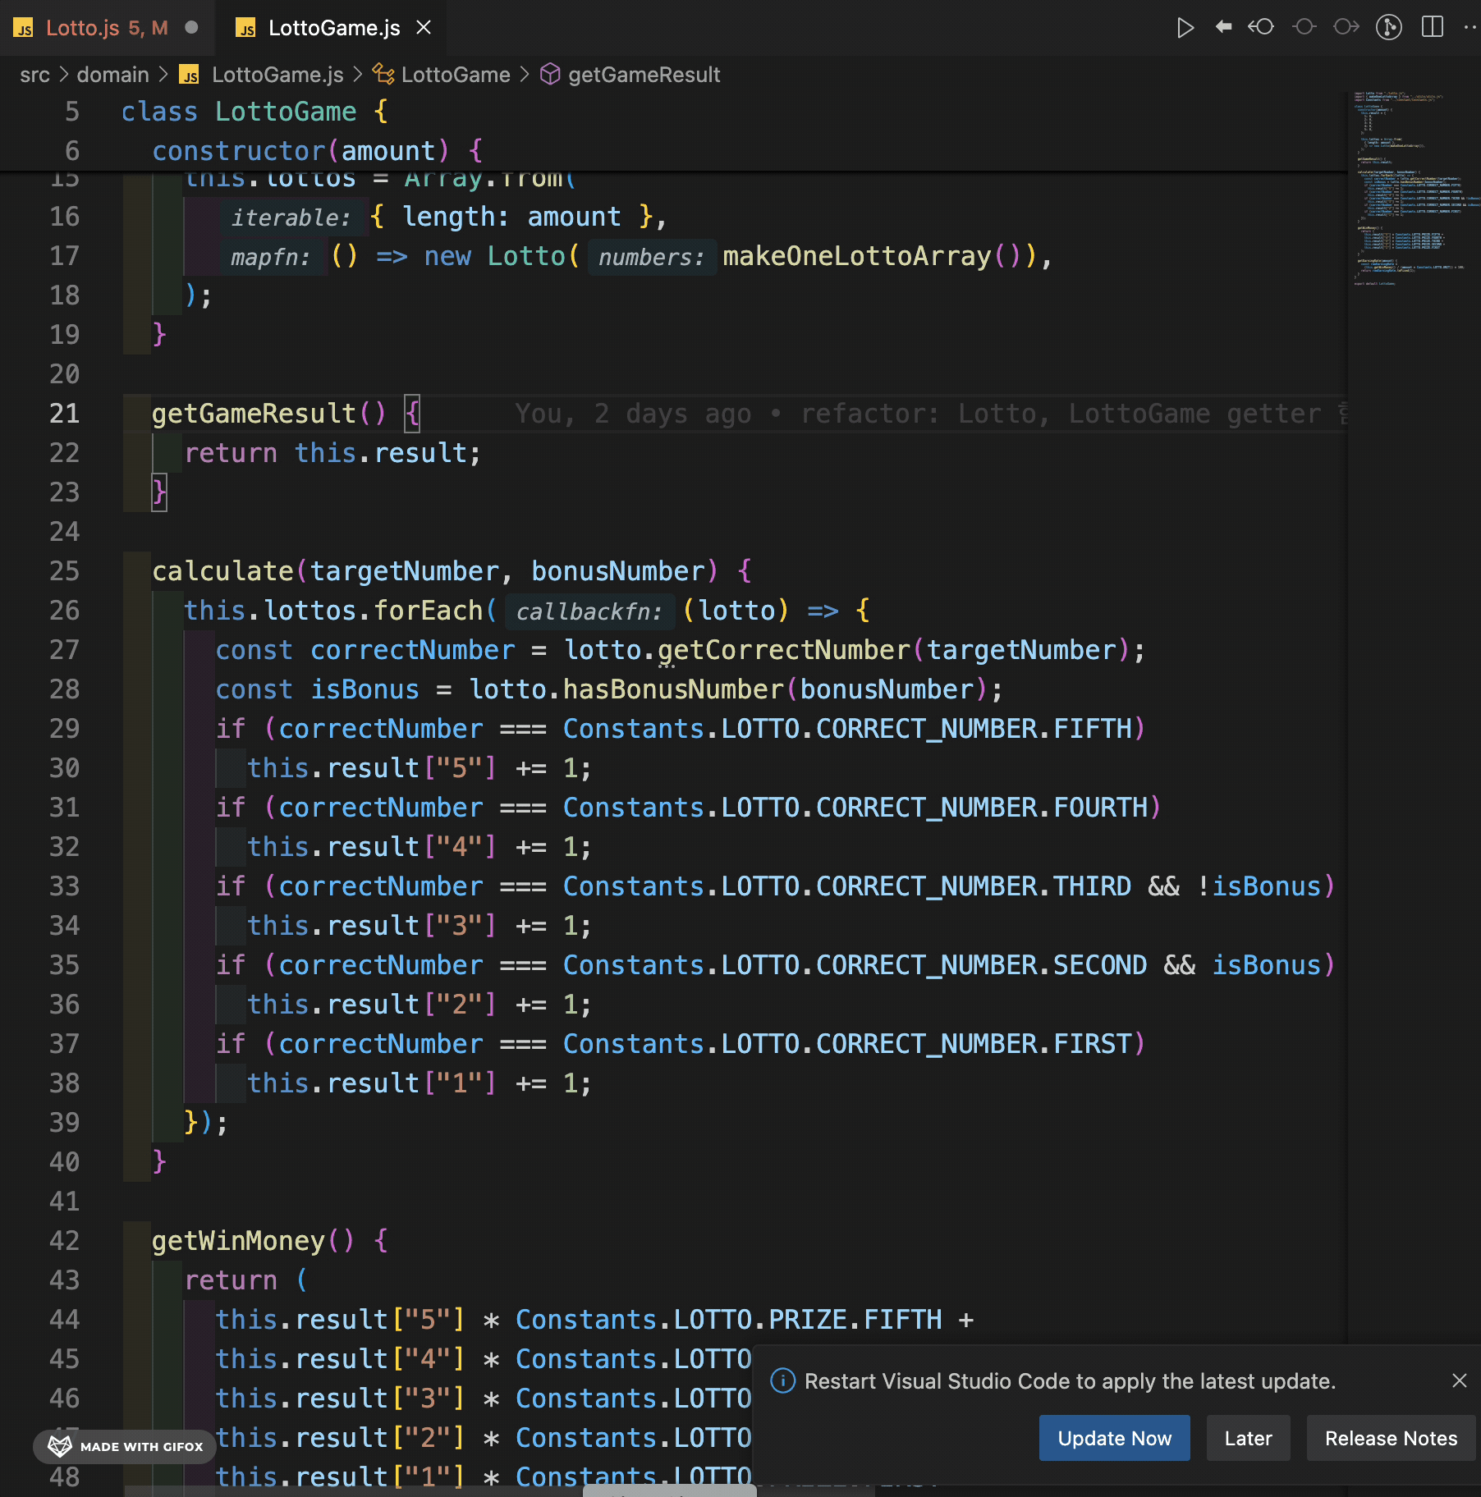The width and height of the screenshot is (1481, 1497).
Task: Dismiss the update notification with X
Action: (x=1459, y=1380)
